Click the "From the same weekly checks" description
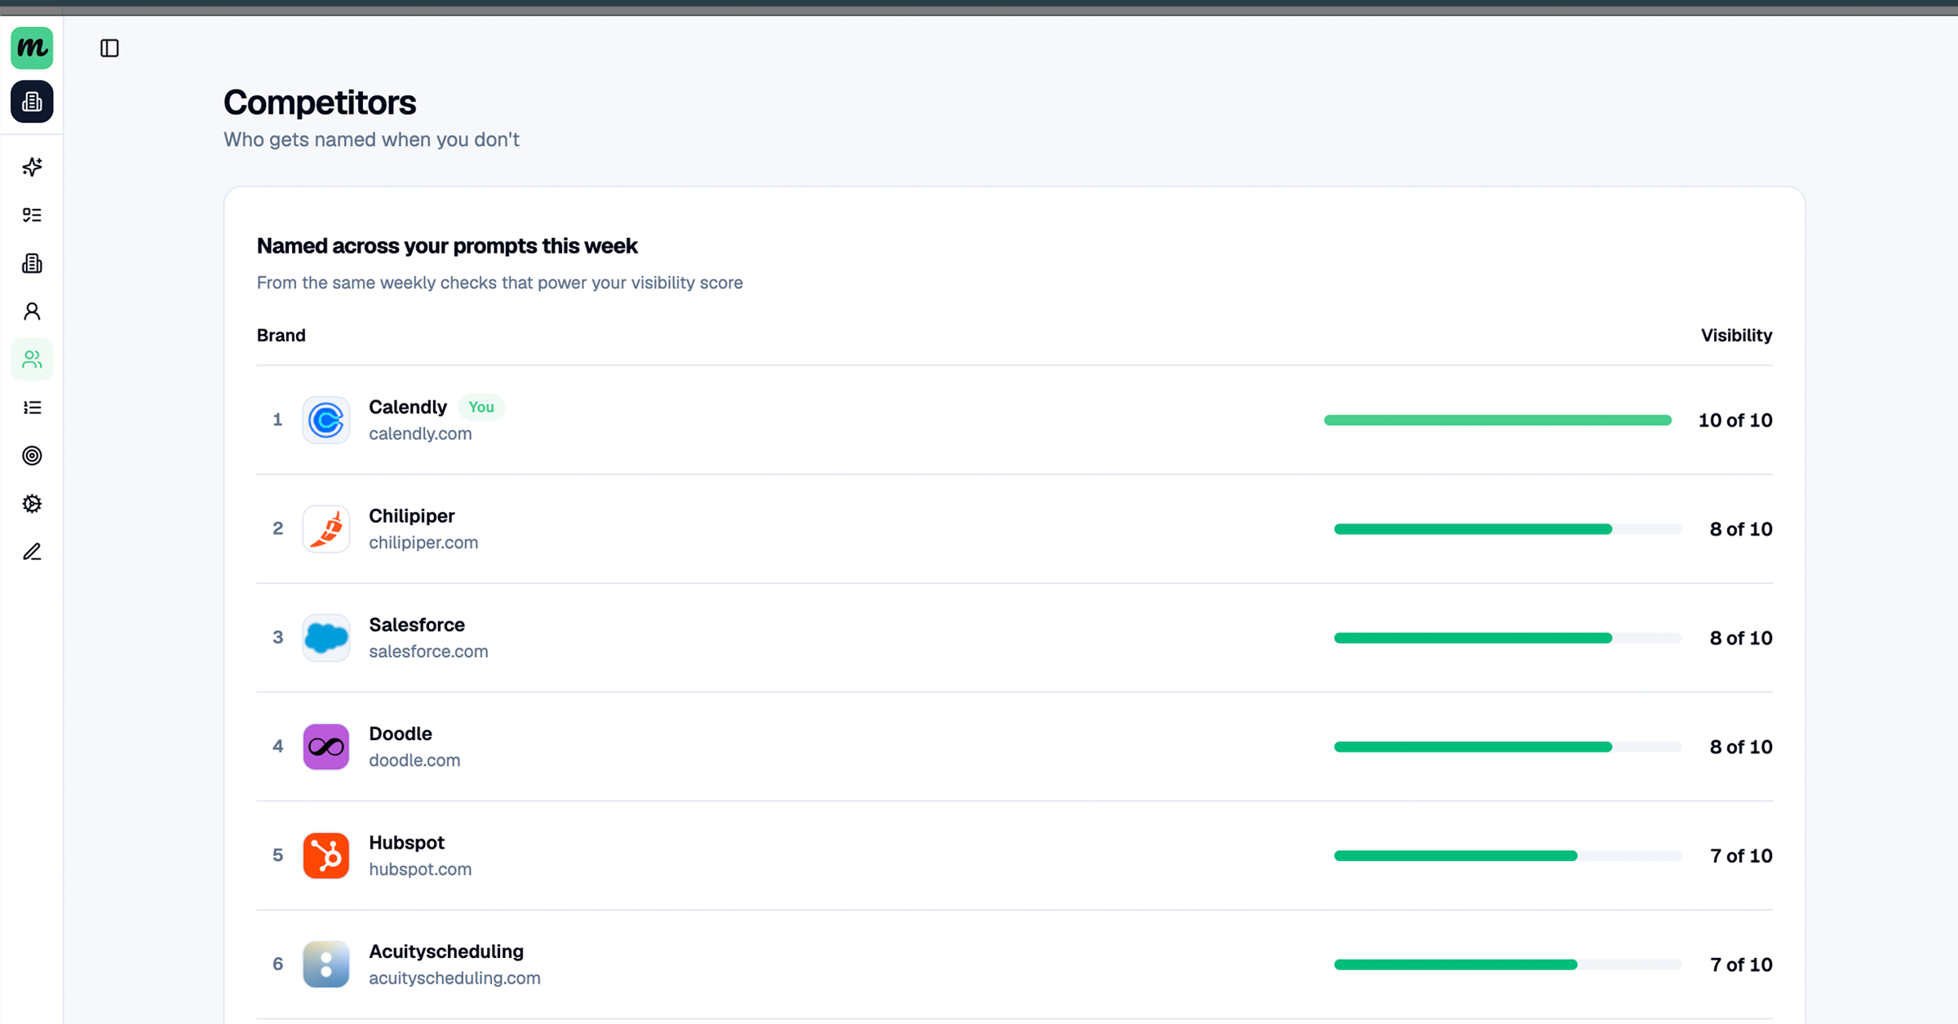This screenshot has width=1958, height=1024. pyautogui.click(x=500, y=283)
